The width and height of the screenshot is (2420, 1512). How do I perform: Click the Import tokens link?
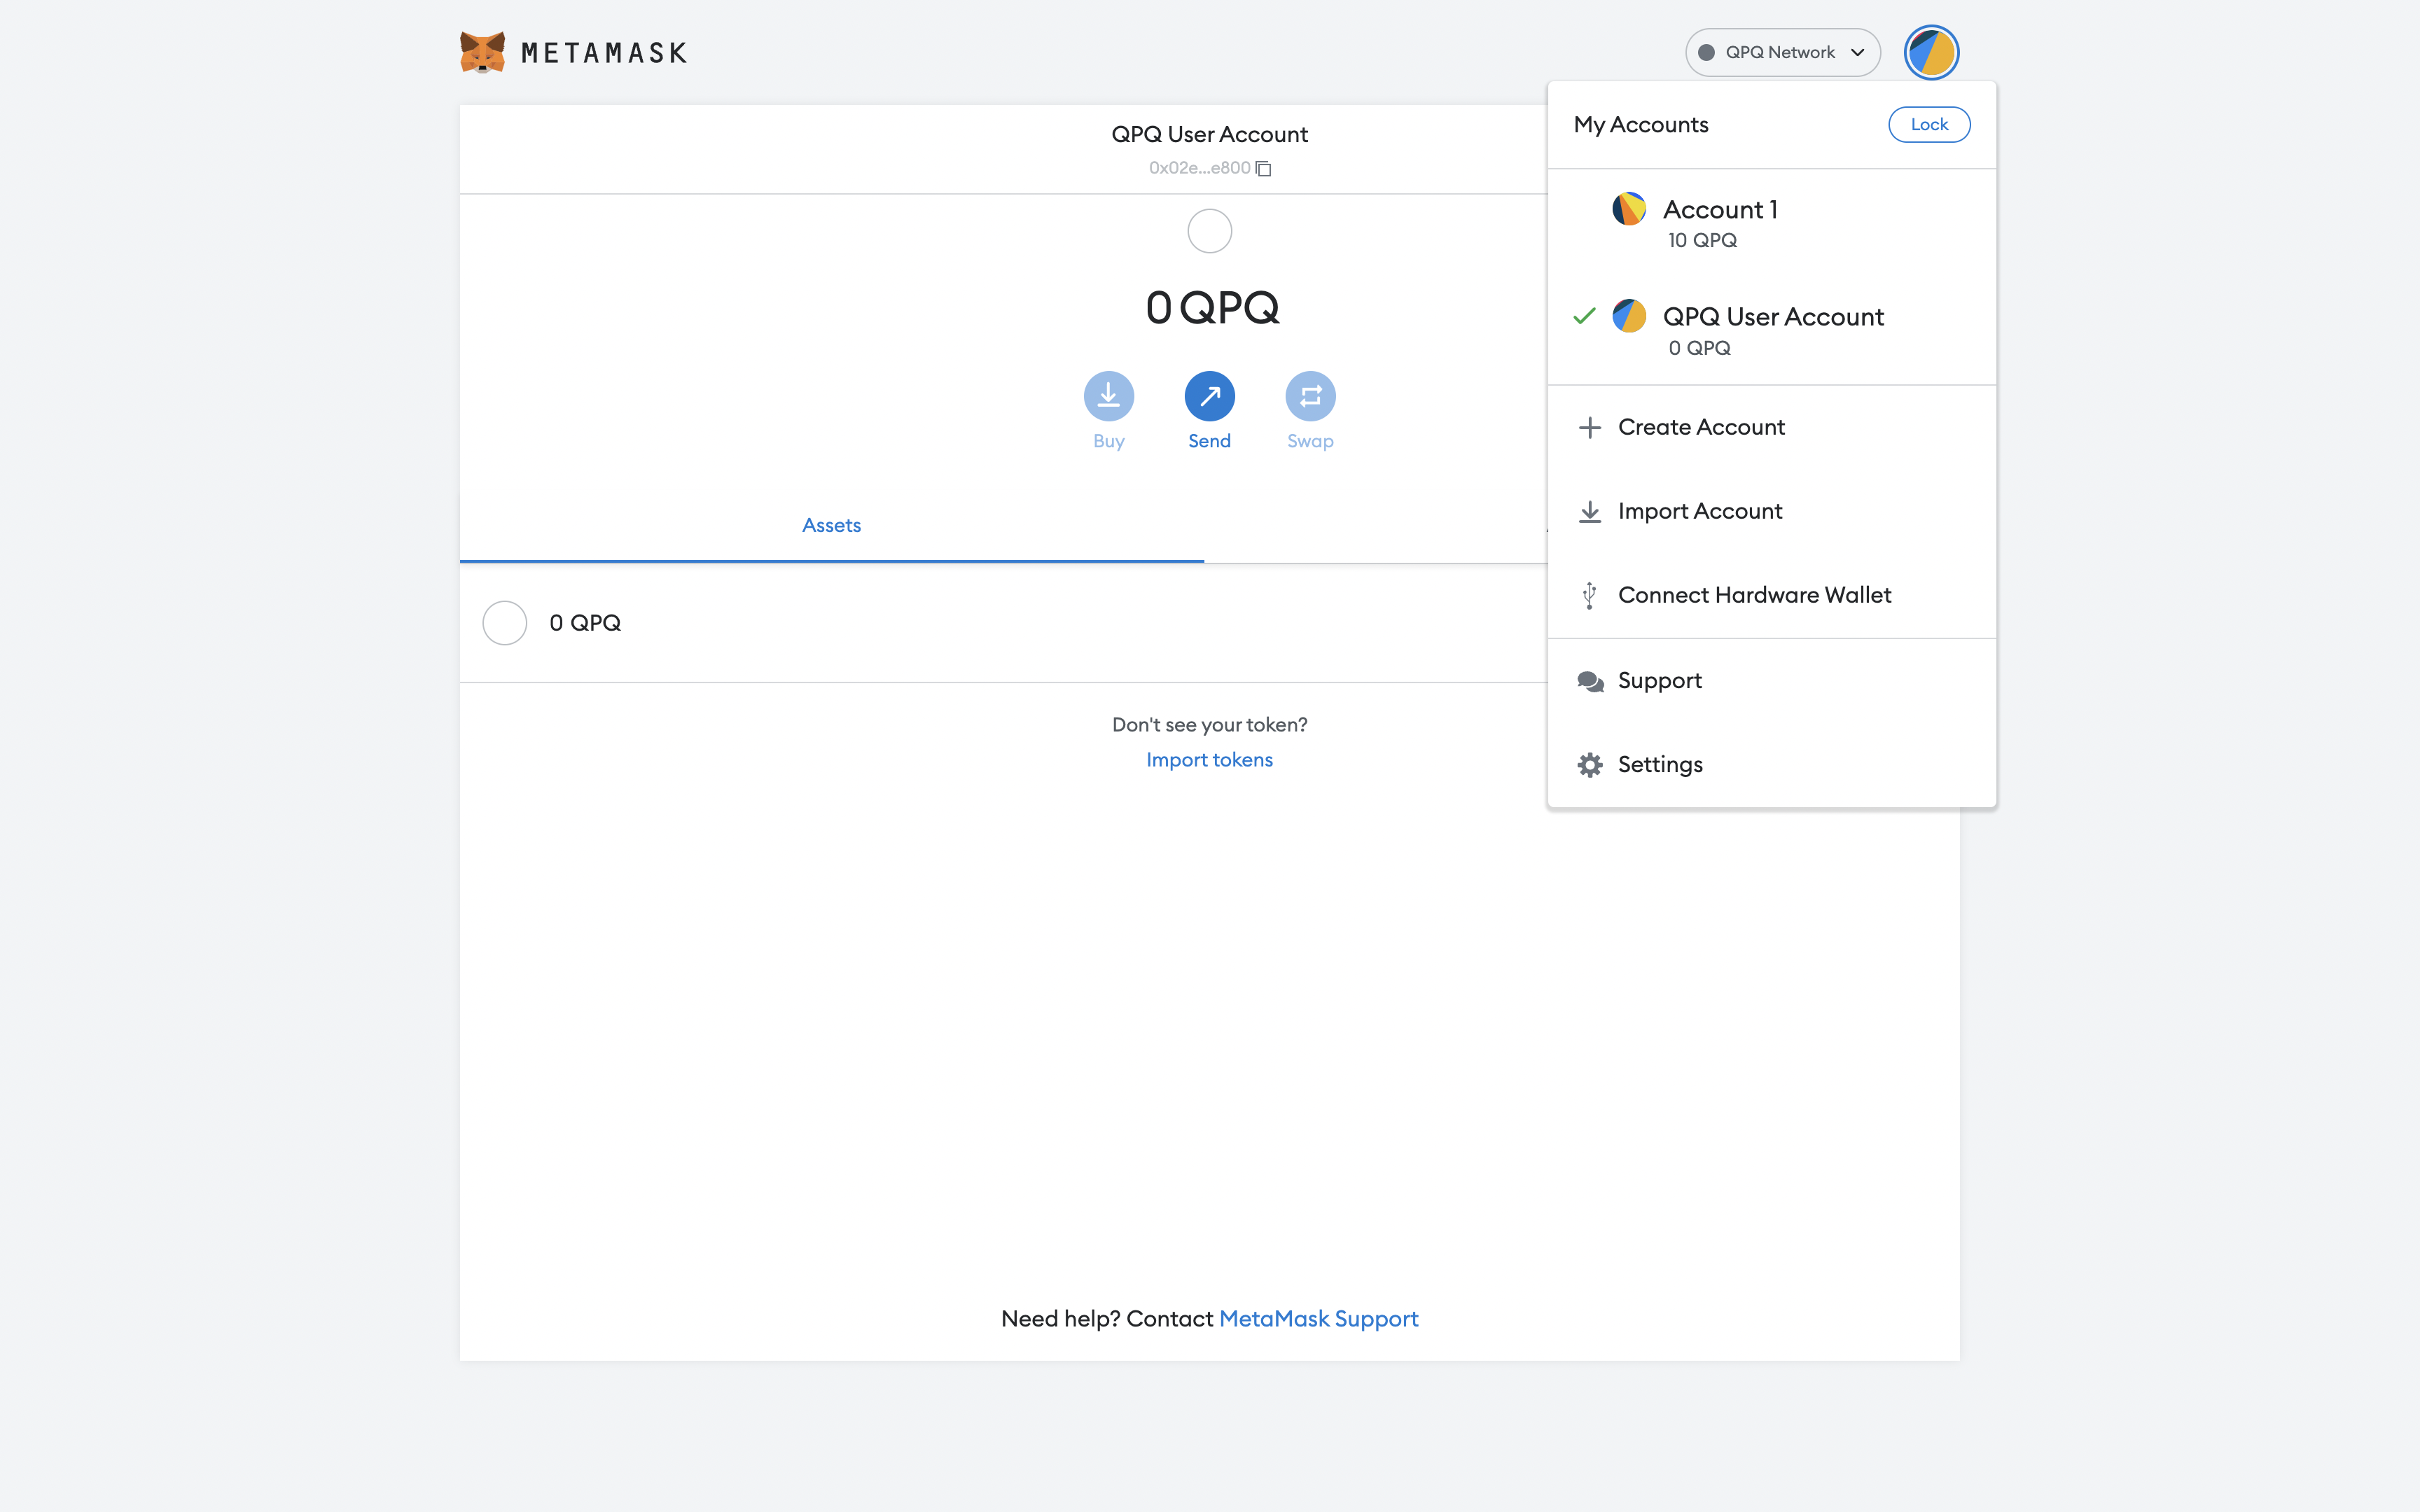point(1209,760)
